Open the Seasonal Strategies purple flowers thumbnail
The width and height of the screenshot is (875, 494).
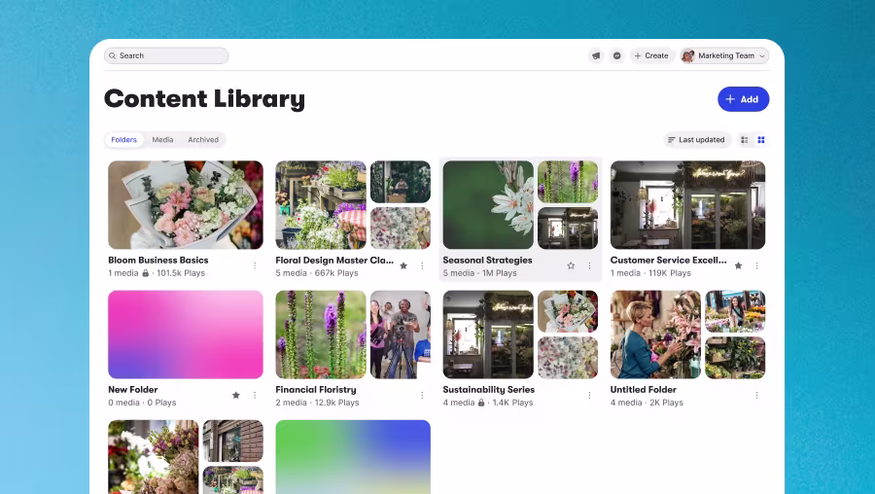pyautogui.click(x=568, y=182)
